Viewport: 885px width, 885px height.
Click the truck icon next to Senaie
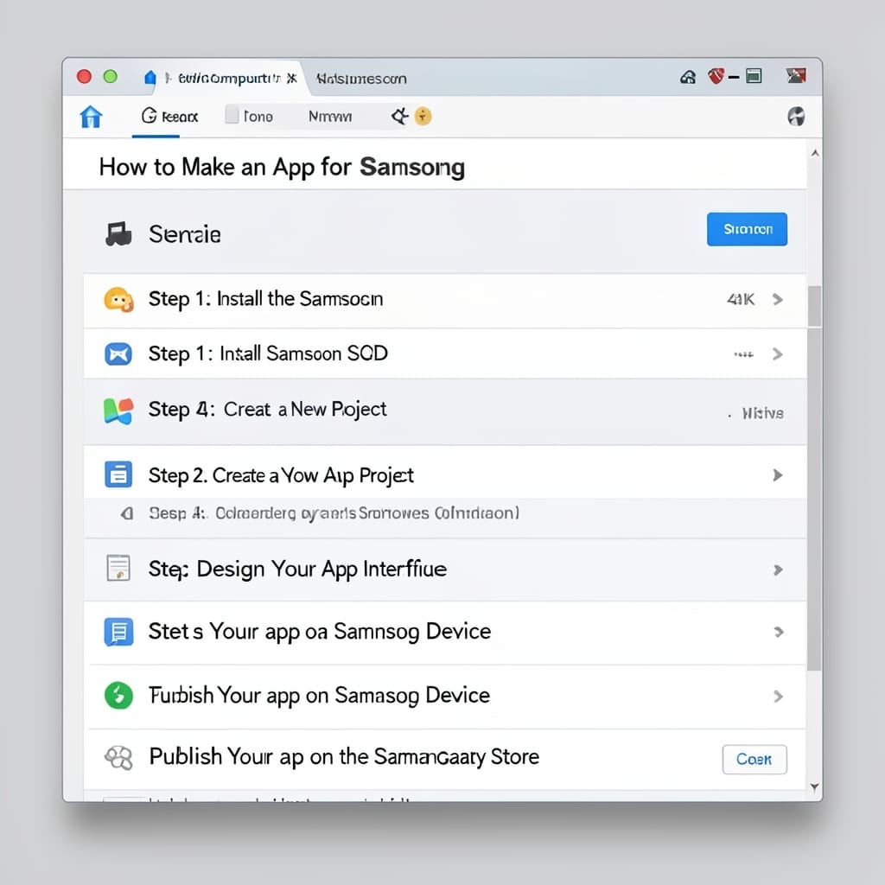coord(118,234)
